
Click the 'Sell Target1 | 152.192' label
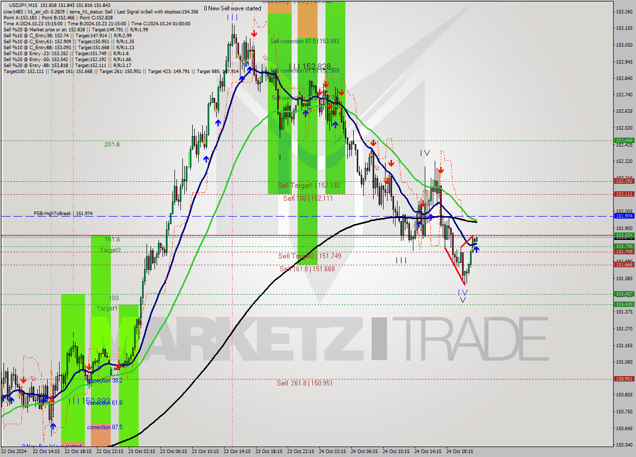click(309, 185)
